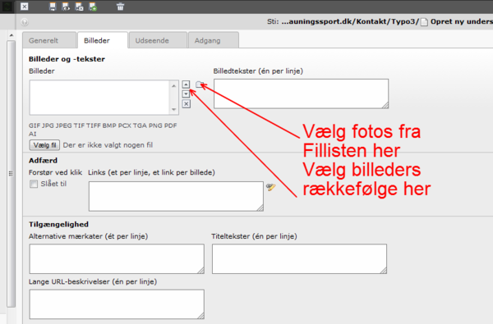The height and width of the screenshot is (324, 493).
Task: Click the Adfærd section heading
Action: pyautogui.click(x=43, y=161)
